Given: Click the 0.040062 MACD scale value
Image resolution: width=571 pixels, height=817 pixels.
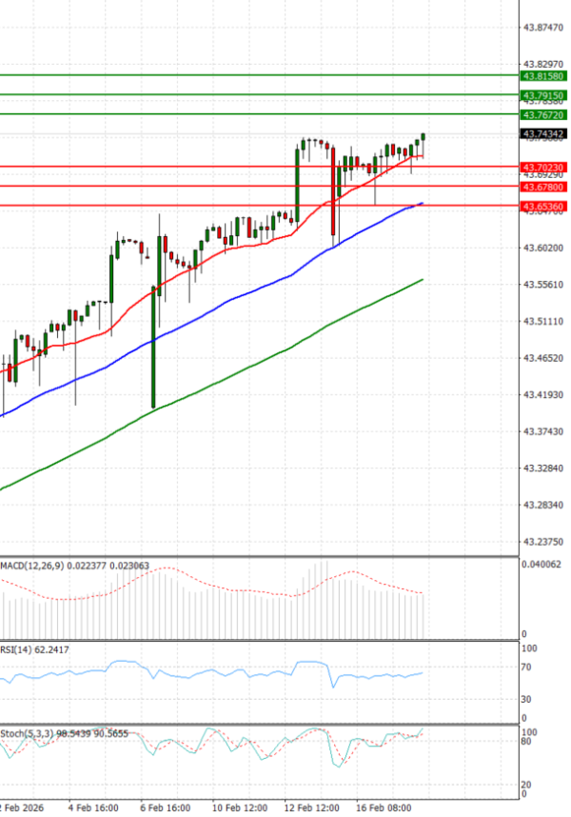Looking at the screenshot, I should pos(543,566).
